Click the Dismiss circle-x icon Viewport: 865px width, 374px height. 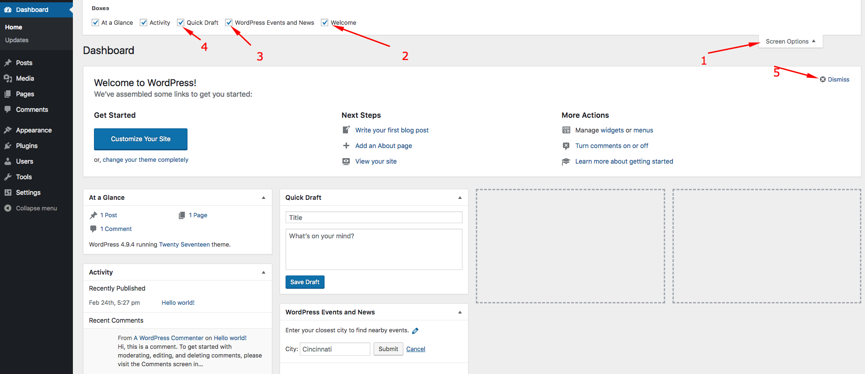point(823,79)
